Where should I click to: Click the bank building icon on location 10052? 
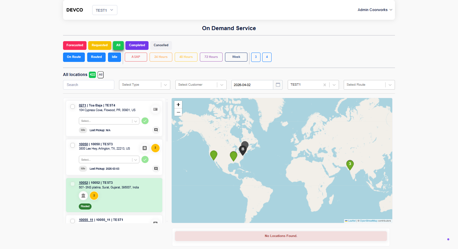pyautogui.click(x=83, y=195)
